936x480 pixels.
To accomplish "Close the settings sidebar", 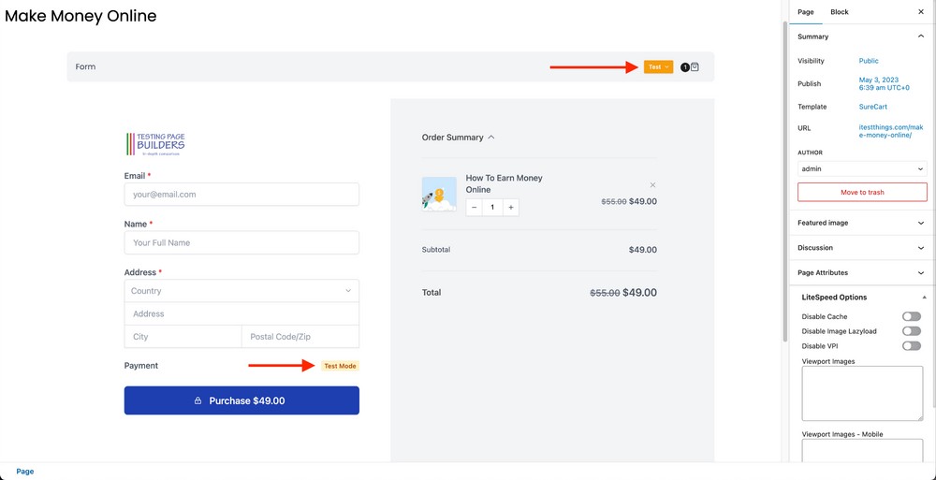I will 920,11.
